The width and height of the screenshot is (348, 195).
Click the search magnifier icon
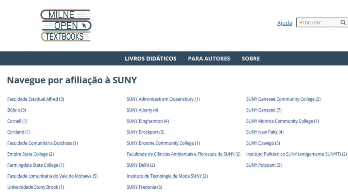(343, 23)
